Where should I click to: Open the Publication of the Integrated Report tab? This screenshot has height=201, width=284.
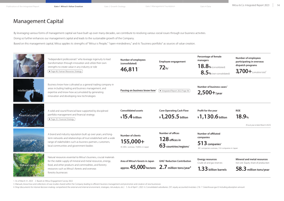[x=23, y=6]
